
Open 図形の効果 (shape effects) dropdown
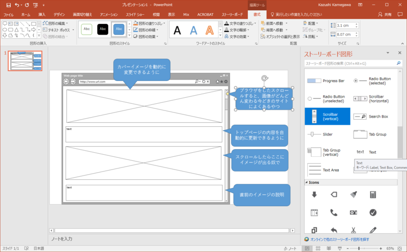tap(146, 36)
